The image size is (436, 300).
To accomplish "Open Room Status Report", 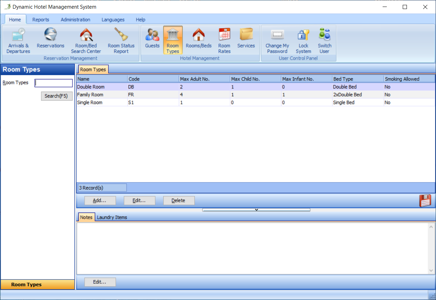I will [121, 41].
